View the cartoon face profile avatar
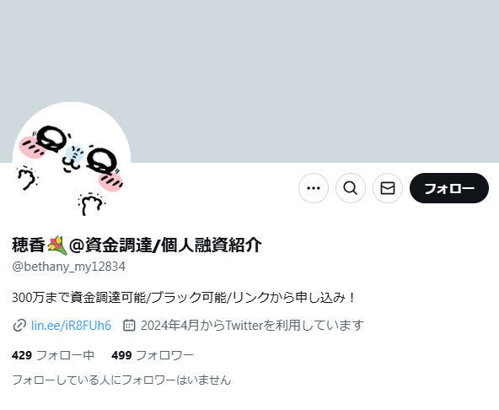499x410 pixels. (72, 161)
